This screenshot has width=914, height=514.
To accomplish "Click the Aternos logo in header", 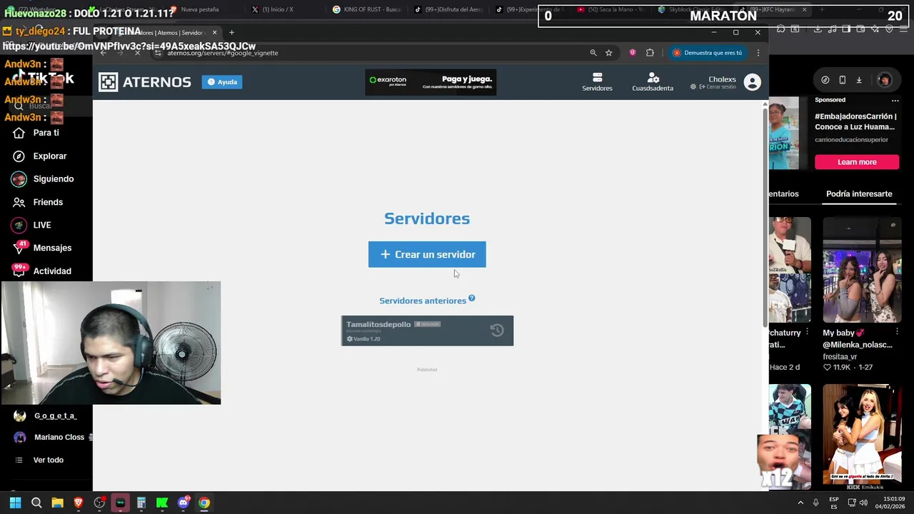I will click(145, 82).
